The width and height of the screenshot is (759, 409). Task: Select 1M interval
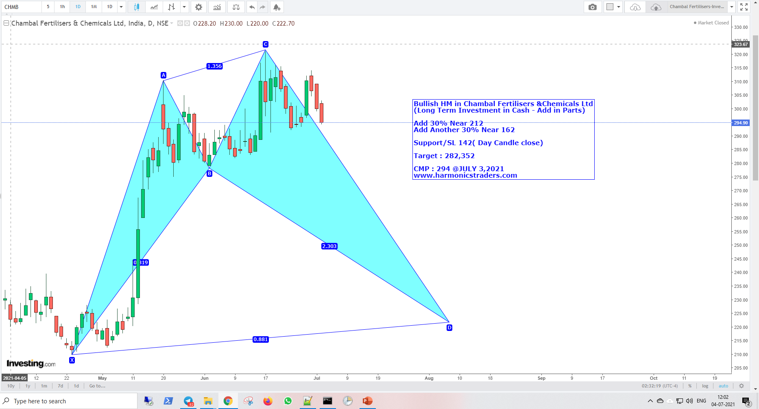[x=94, y=7]
